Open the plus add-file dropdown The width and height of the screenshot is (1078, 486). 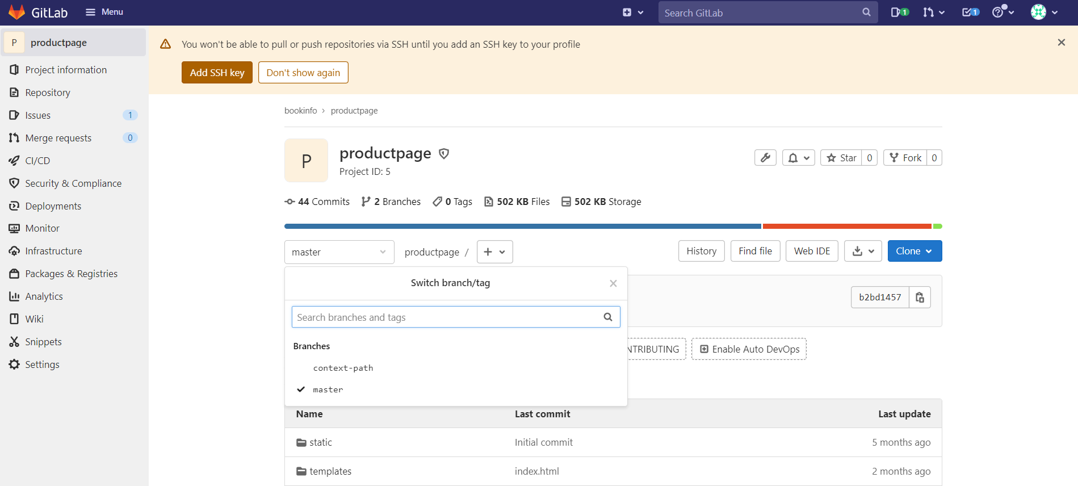pos(495,252)
